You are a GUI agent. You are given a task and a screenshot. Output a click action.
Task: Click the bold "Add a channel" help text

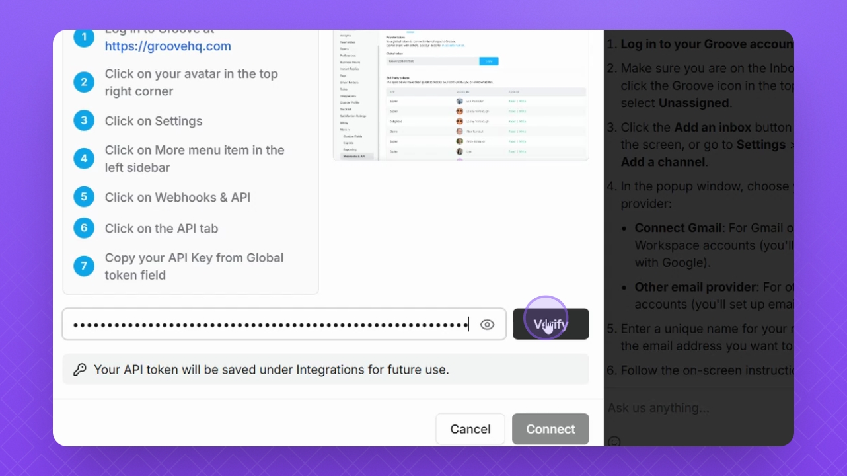pyautogui.click(x=663, y=162)
